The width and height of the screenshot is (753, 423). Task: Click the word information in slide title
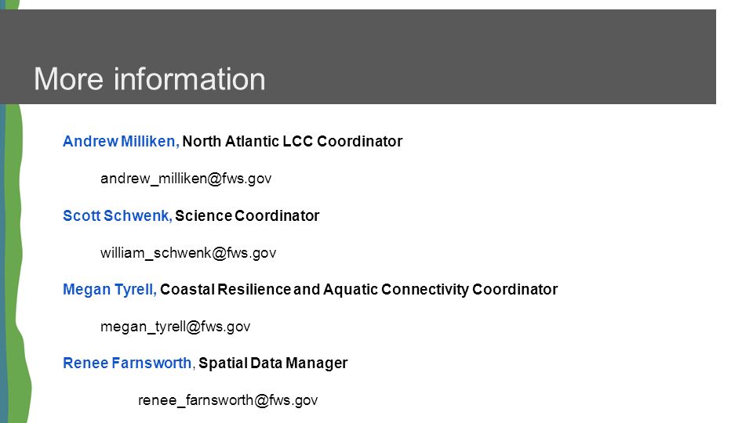click(190, 79)
